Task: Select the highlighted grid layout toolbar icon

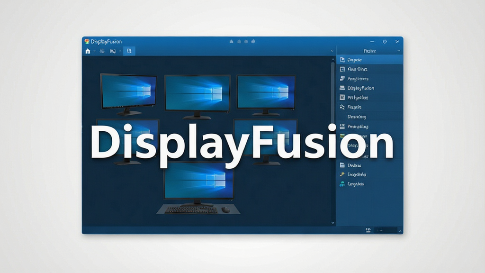Action: point(129,51)
